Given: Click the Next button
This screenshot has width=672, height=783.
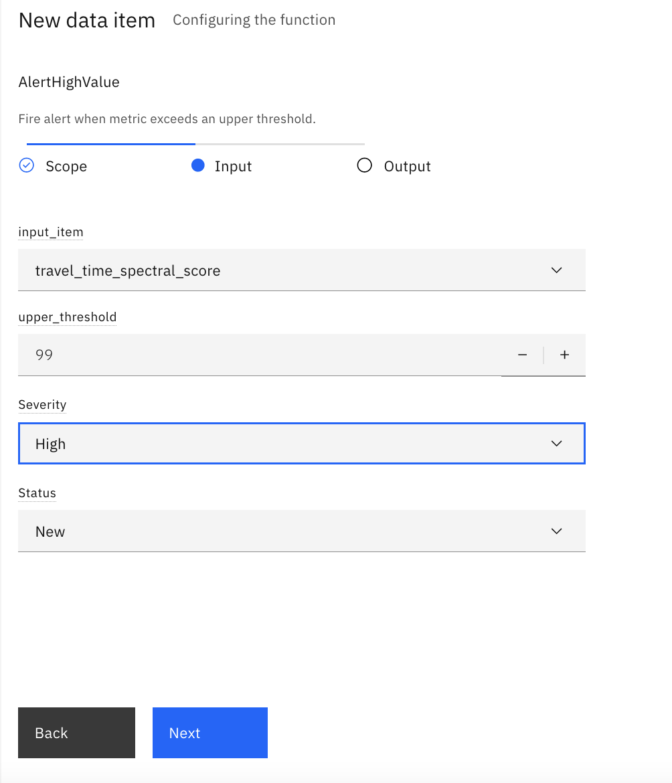Looking at the screenshot, I should pyautogui.click(x=210, y=733).
